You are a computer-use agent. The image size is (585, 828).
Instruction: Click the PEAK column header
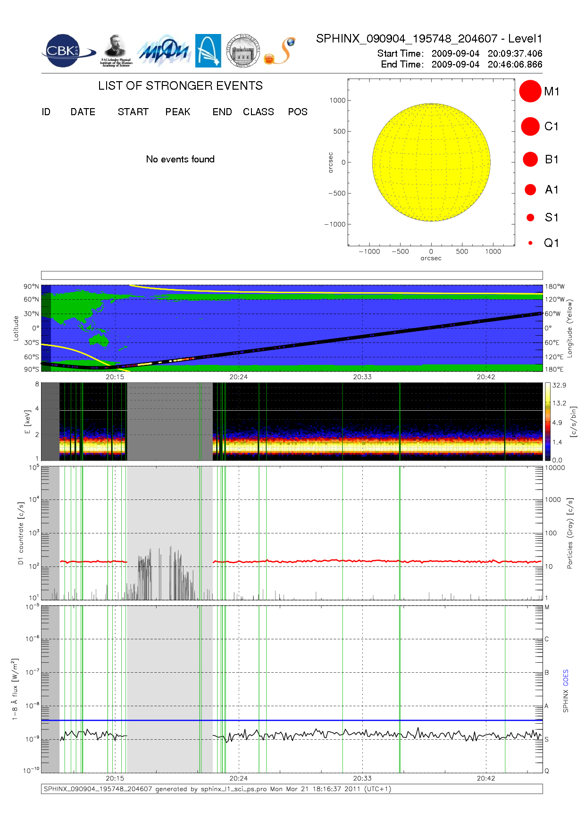point(178,112)
